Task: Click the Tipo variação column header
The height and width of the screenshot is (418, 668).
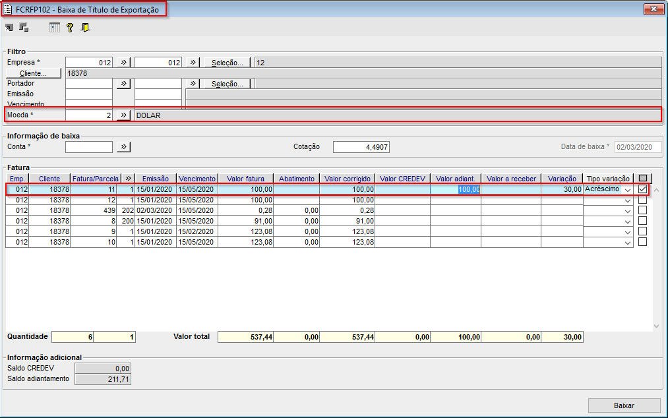Action: coord(608,179)
